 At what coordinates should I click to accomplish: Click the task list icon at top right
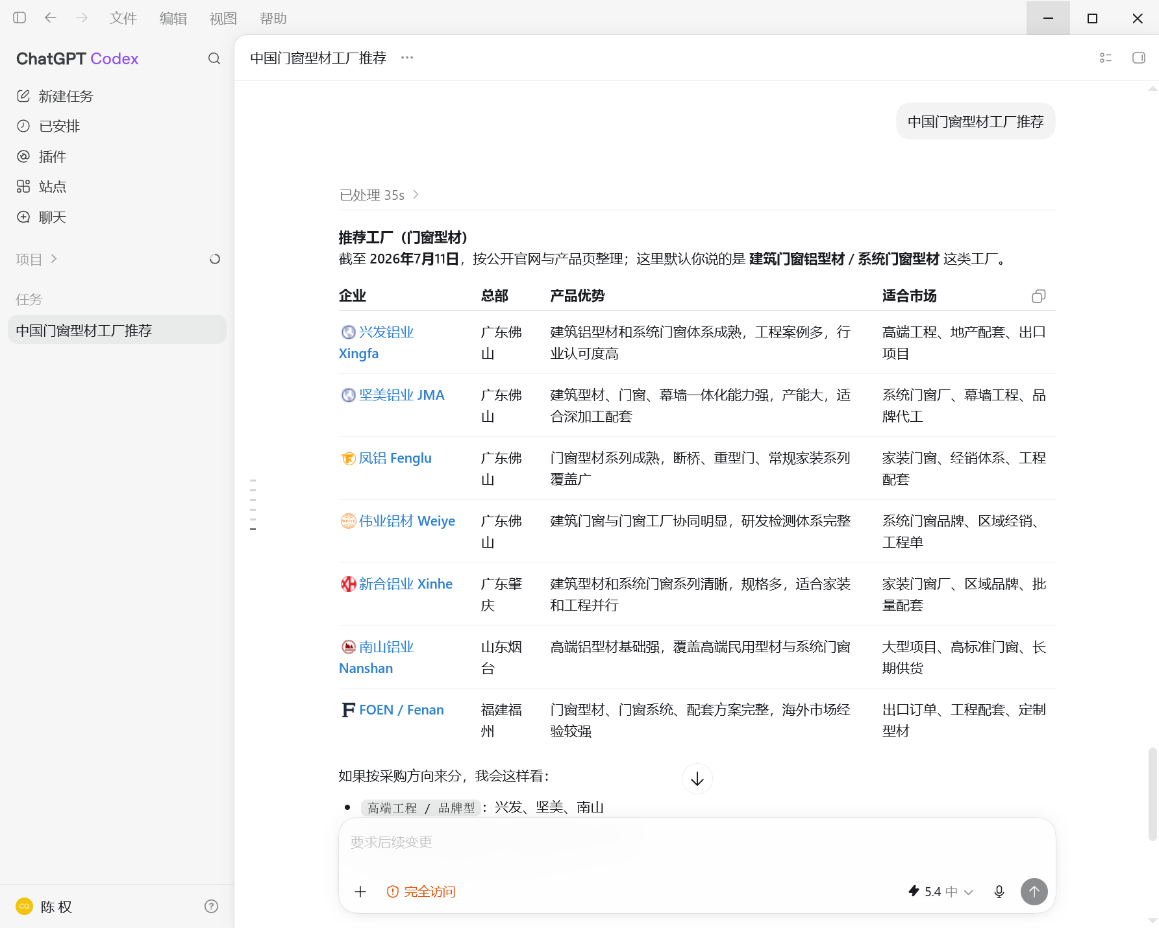1106,58
